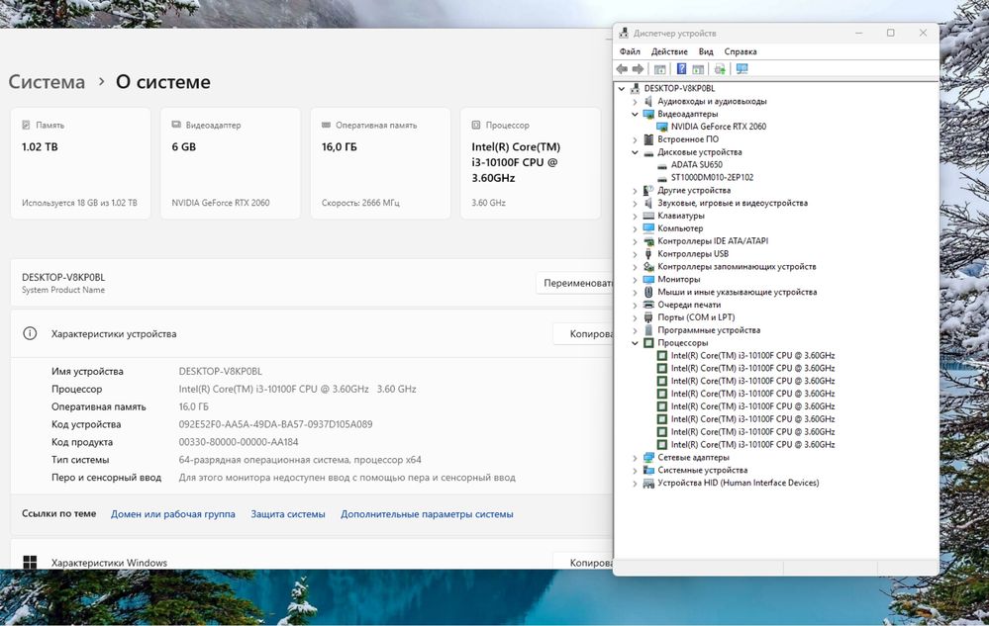Image resolution: width=989 pixels, height=626 pixels.
Task: Collapse the Видеоадаптеры category
Action: [636, 114]
